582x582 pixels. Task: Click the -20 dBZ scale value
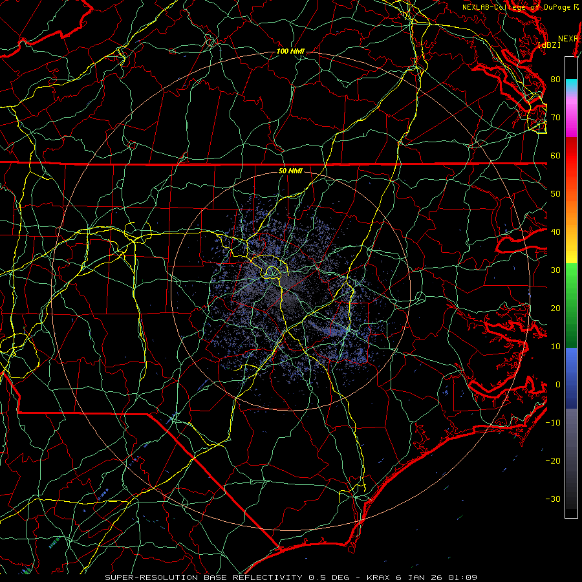click(553, 461)
